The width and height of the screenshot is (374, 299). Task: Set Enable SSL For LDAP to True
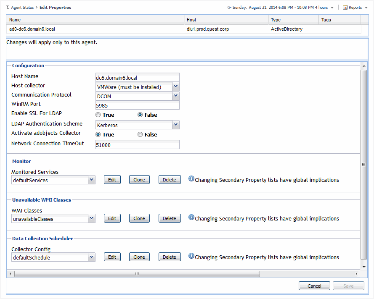[x=98, y=115]
